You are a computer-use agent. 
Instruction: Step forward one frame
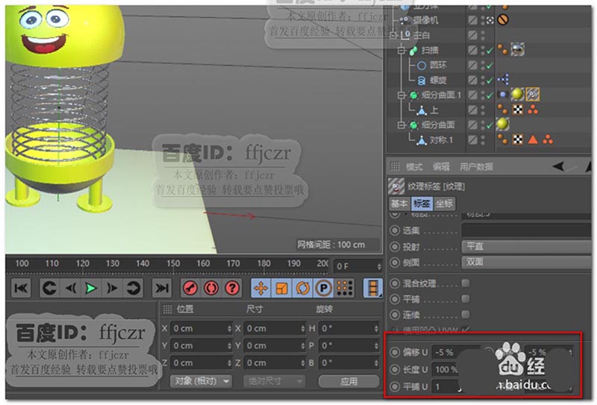click(x=113, y=288)
